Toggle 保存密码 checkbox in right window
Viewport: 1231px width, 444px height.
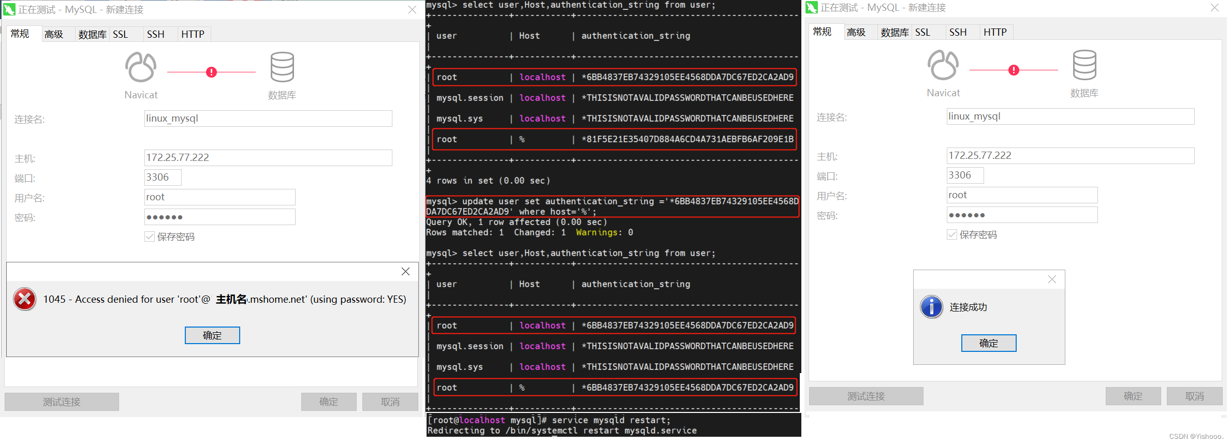click(952, 234)
